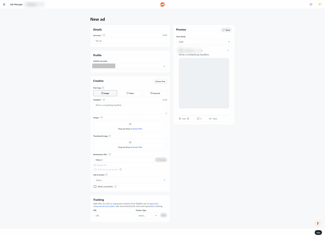Show the Post Type info tooltip

(x=103, y=88)
